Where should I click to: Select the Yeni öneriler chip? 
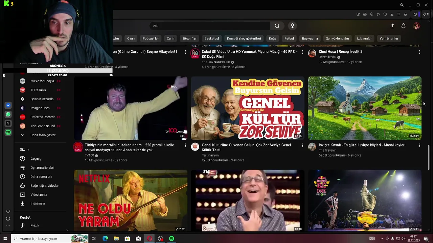pyautogui.click(x=389, y=38)
